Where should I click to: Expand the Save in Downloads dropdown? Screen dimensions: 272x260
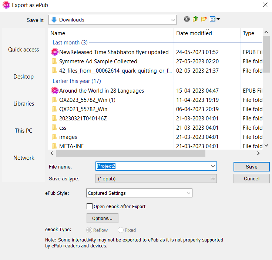(173, 20)
